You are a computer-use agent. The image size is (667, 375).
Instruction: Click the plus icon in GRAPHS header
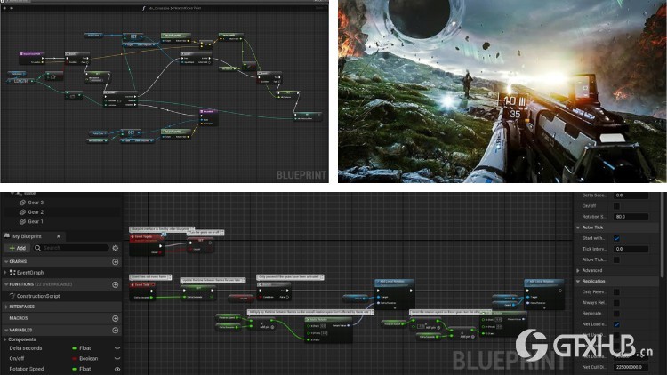click(x=116, y=262)
